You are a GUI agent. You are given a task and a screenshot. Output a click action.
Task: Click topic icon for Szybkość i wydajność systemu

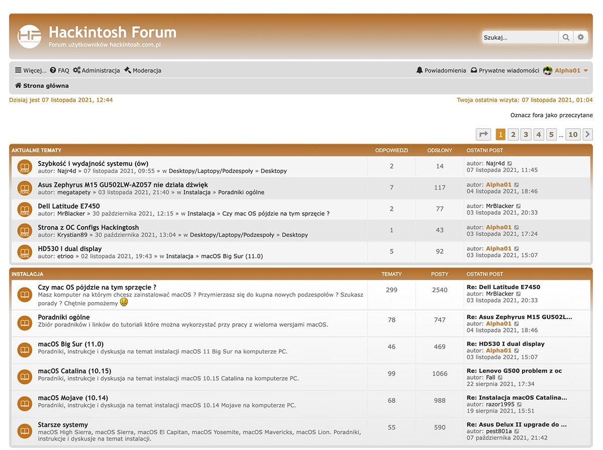pos(25,167)
